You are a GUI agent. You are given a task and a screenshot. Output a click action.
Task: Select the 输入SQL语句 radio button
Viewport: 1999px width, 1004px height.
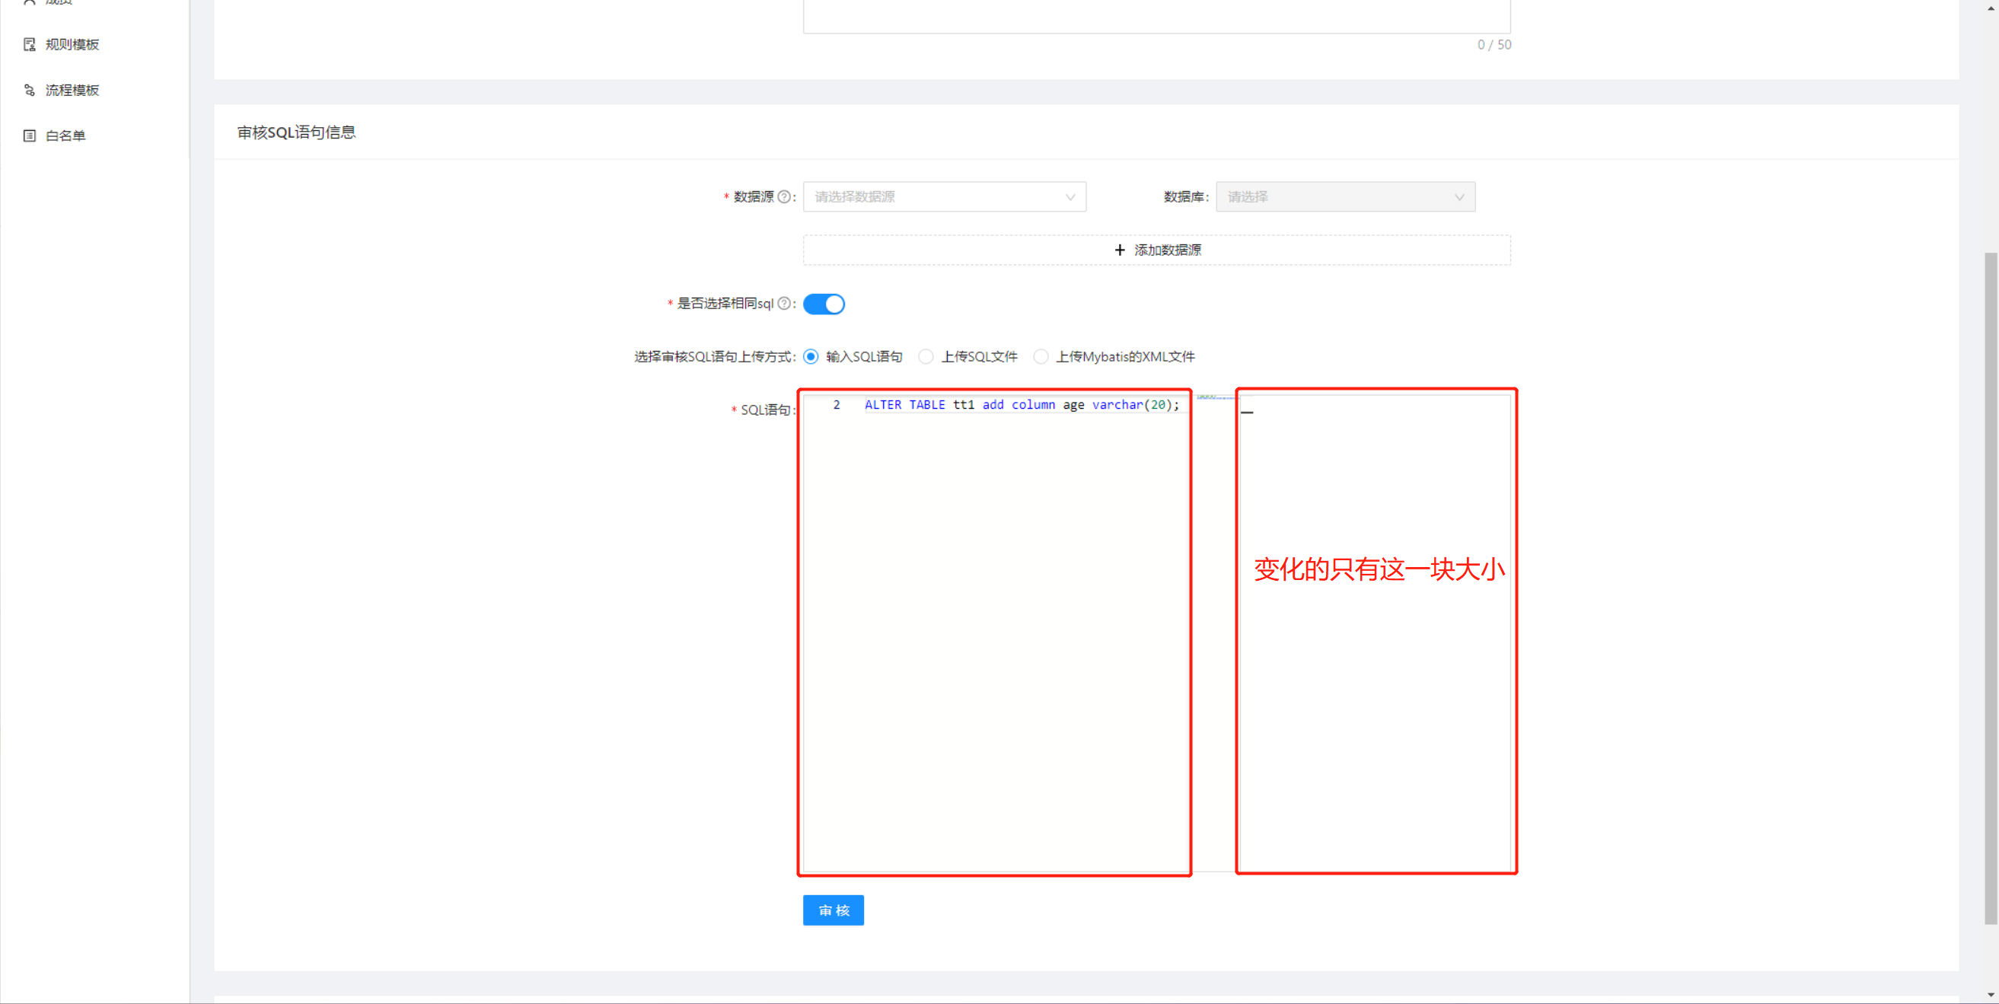811,356
